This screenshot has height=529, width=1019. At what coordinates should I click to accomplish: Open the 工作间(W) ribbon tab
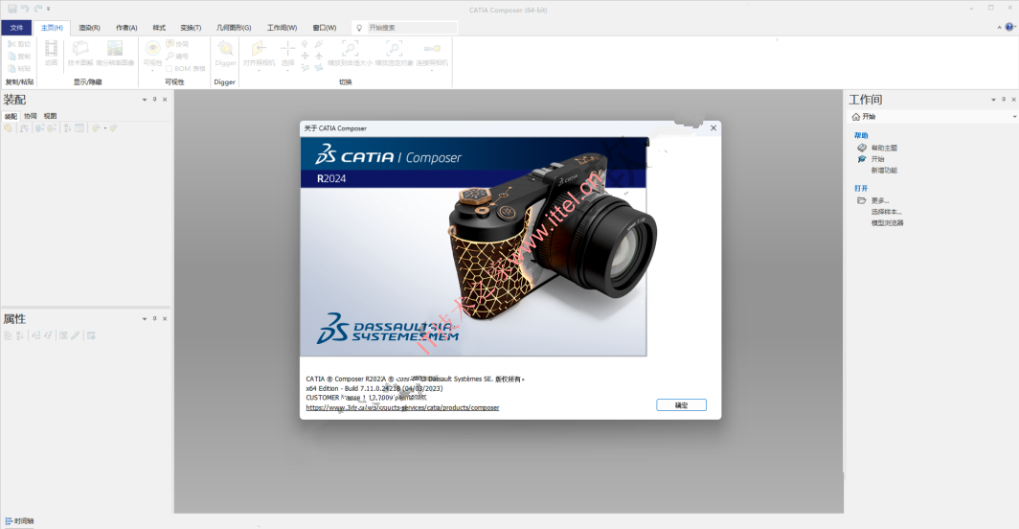tap(282, 28)
